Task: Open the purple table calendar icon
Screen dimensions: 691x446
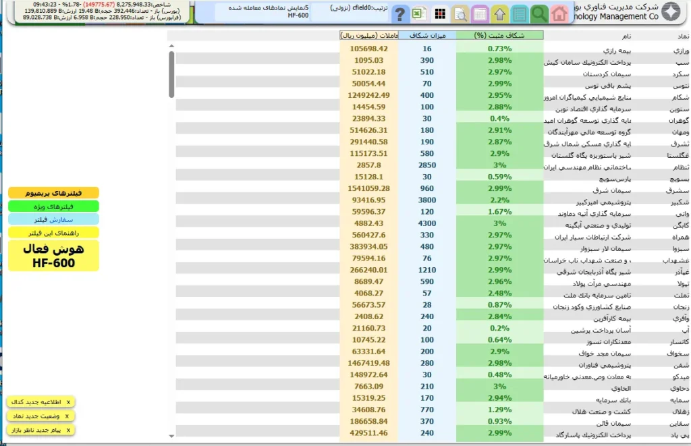Action: point(480,14)
